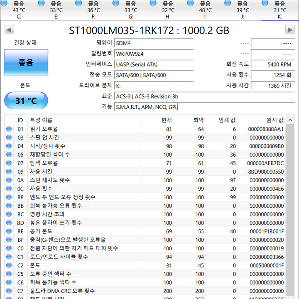The width and height of the screenshot is (299, 299).
Task: Select the 울트라 DMA CRC 오류 횟수 name
Action: point(62,291)
